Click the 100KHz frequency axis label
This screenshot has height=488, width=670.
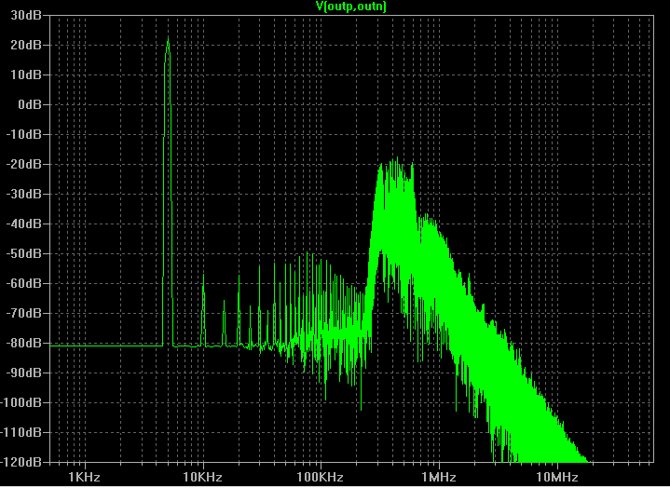click(320, 478)
